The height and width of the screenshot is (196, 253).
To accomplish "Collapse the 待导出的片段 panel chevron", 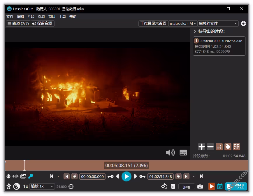I will [195, 31].
